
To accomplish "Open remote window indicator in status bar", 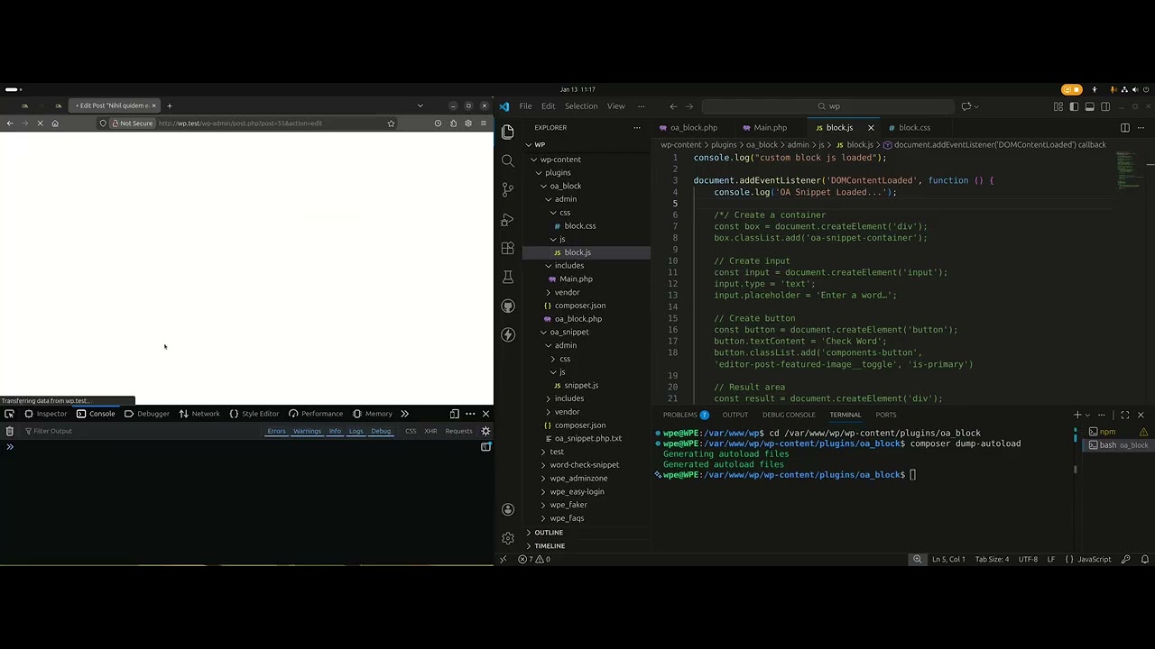I will point(504,560).
